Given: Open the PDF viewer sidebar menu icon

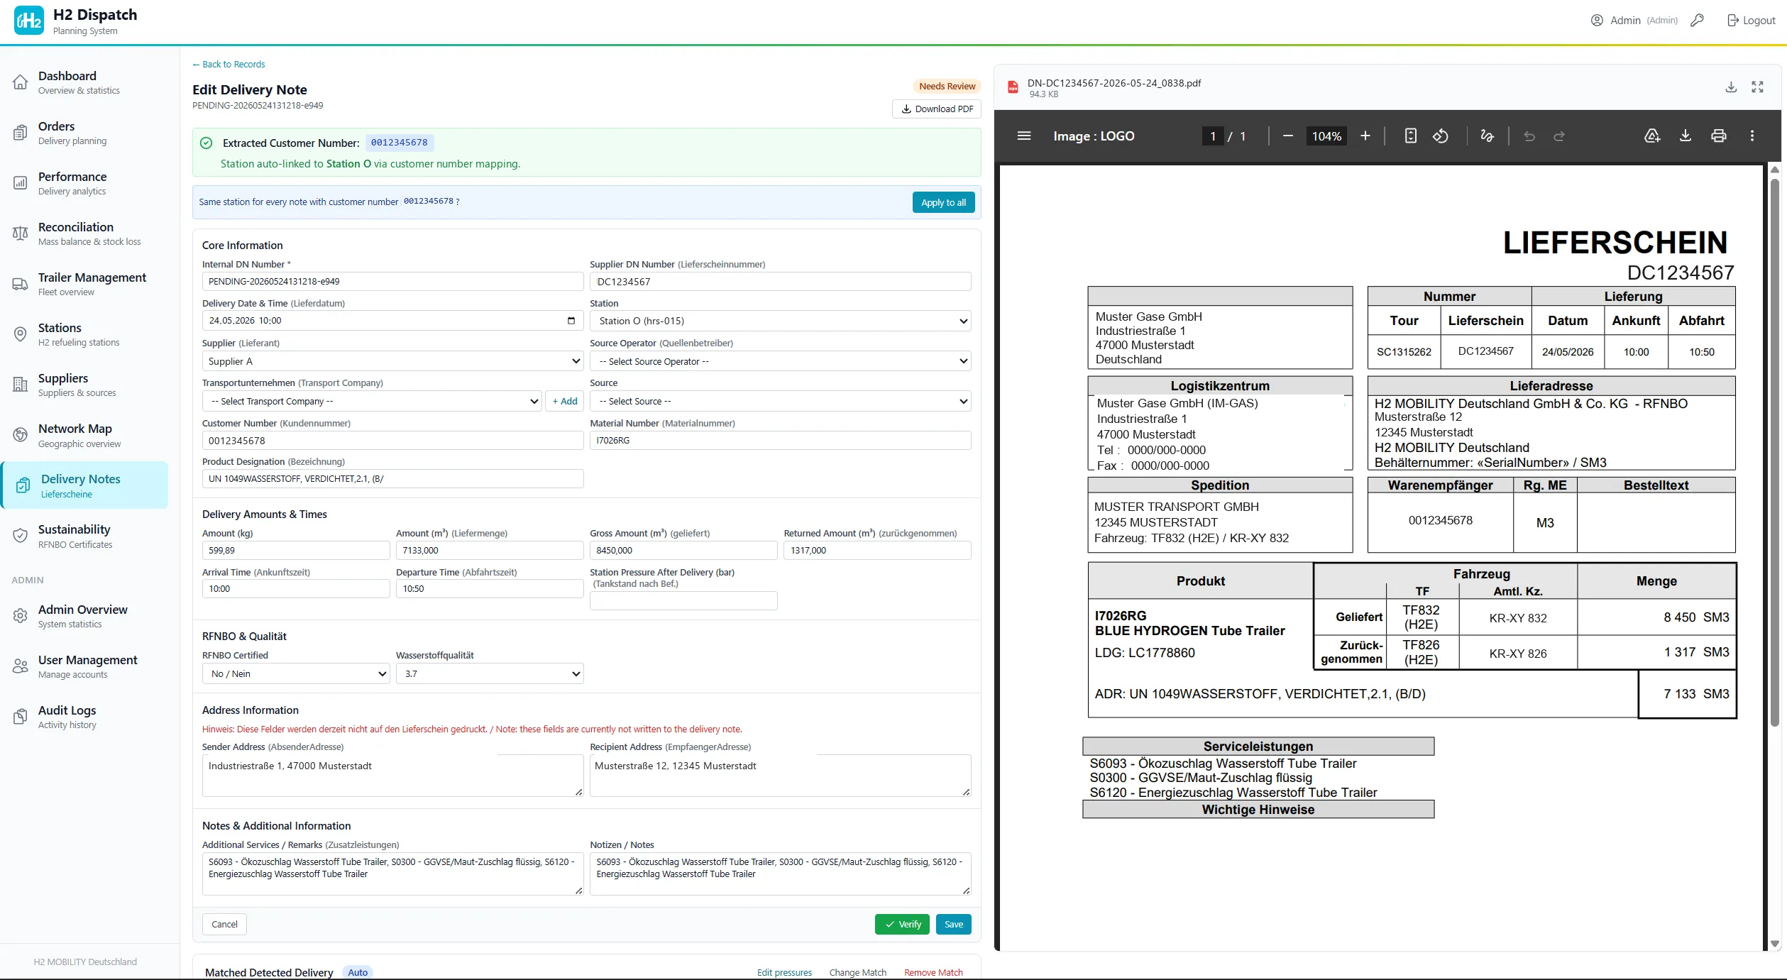Looking at the screenshot, I should [x=1023, y=136].
